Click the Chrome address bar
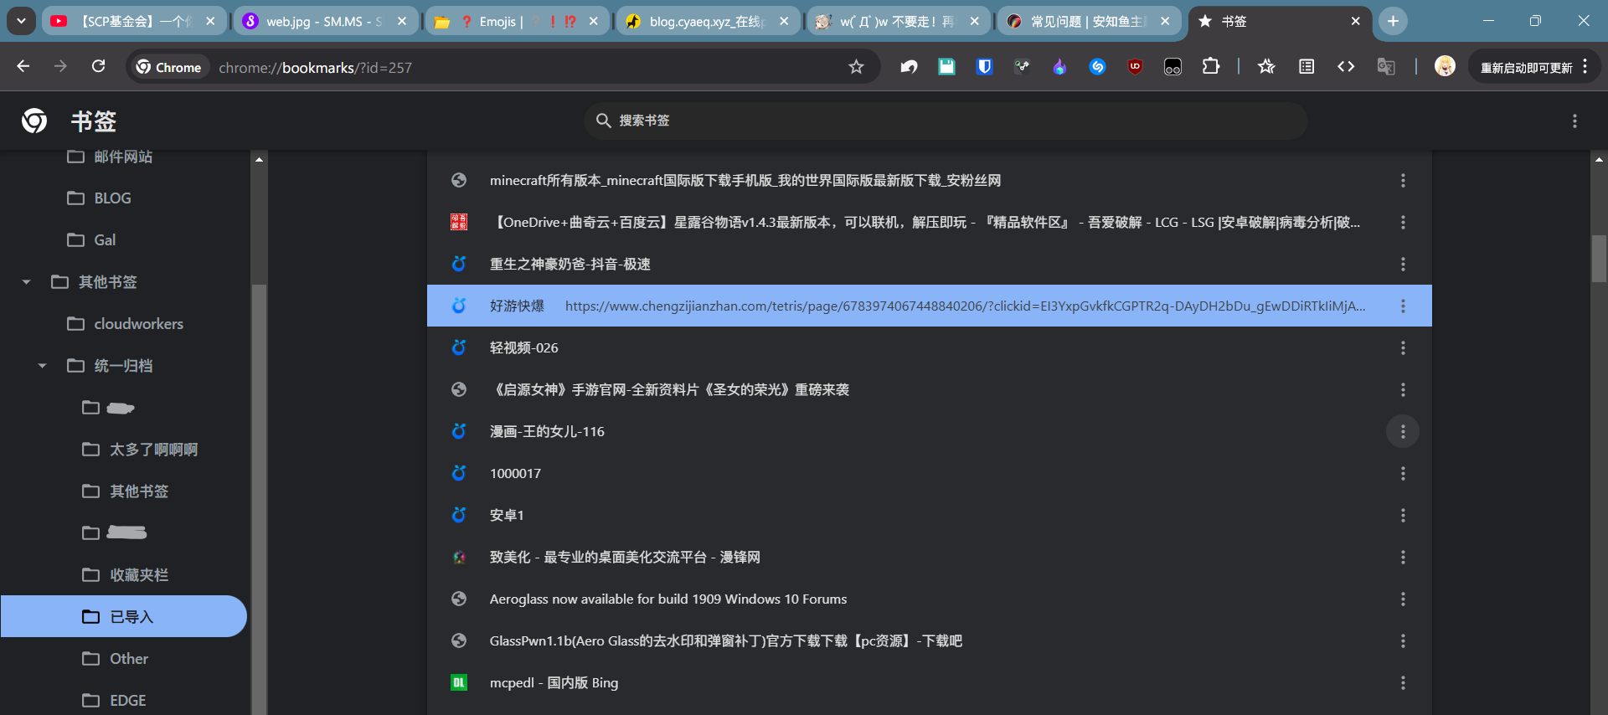Viewport: 1608px width, 715px height. [x=502, y=67]
